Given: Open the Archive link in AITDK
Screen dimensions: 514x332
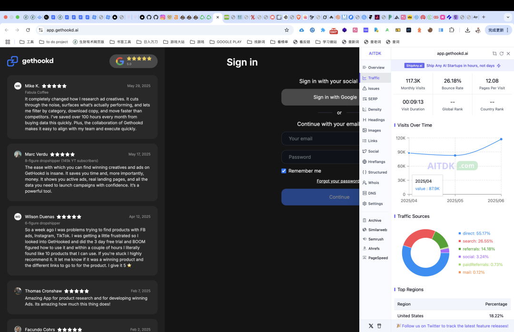Looking at the screenshot, I should click(372, 221).
